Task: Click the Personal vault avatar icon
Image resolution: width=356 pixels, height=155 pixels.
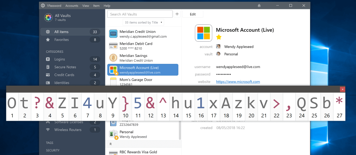Action: coord(218,54)
